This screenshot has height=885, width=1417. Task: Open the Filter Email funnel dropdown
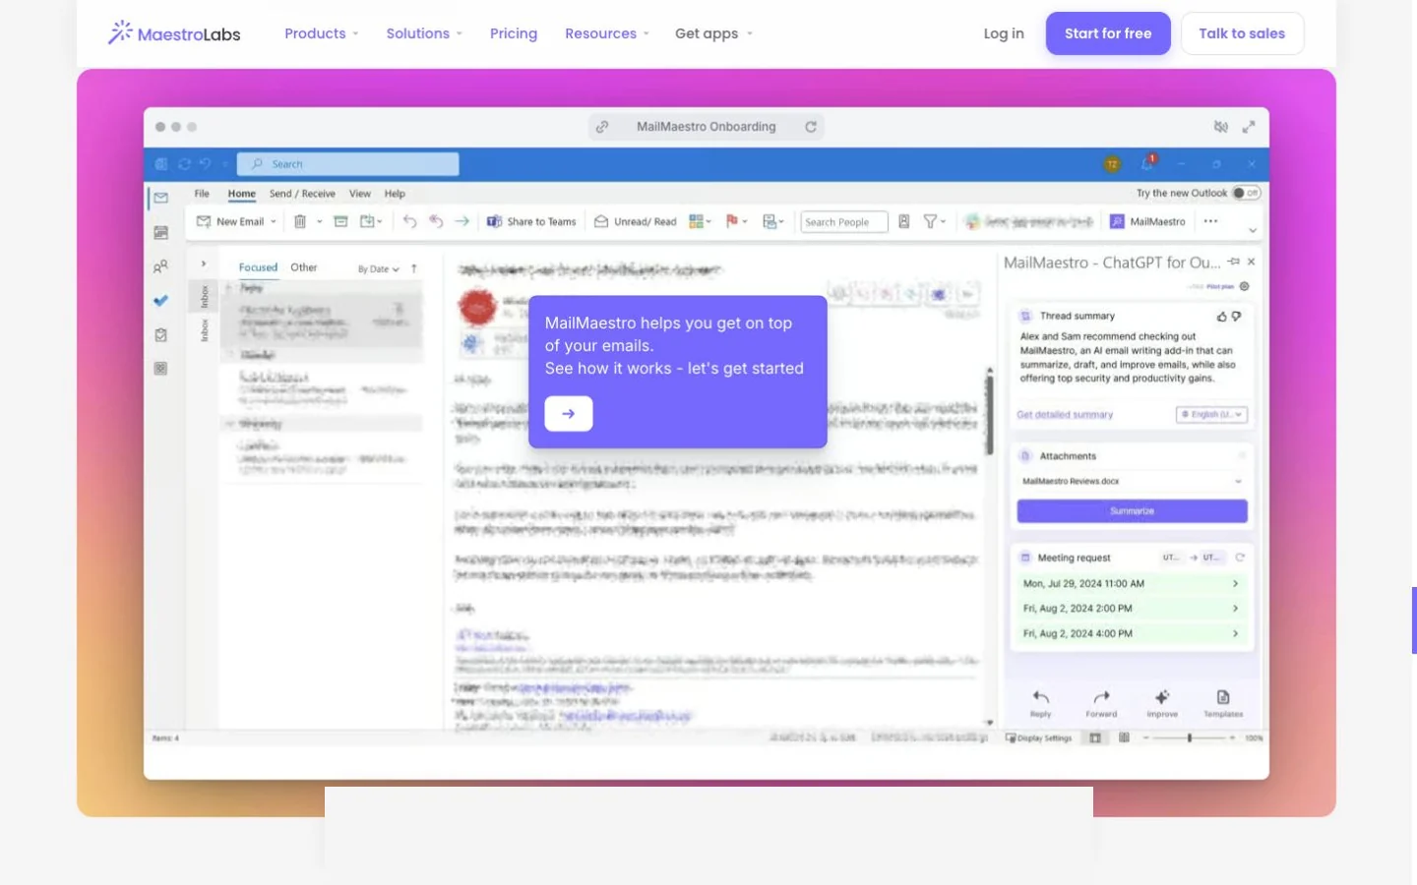(x=934, y=222)
